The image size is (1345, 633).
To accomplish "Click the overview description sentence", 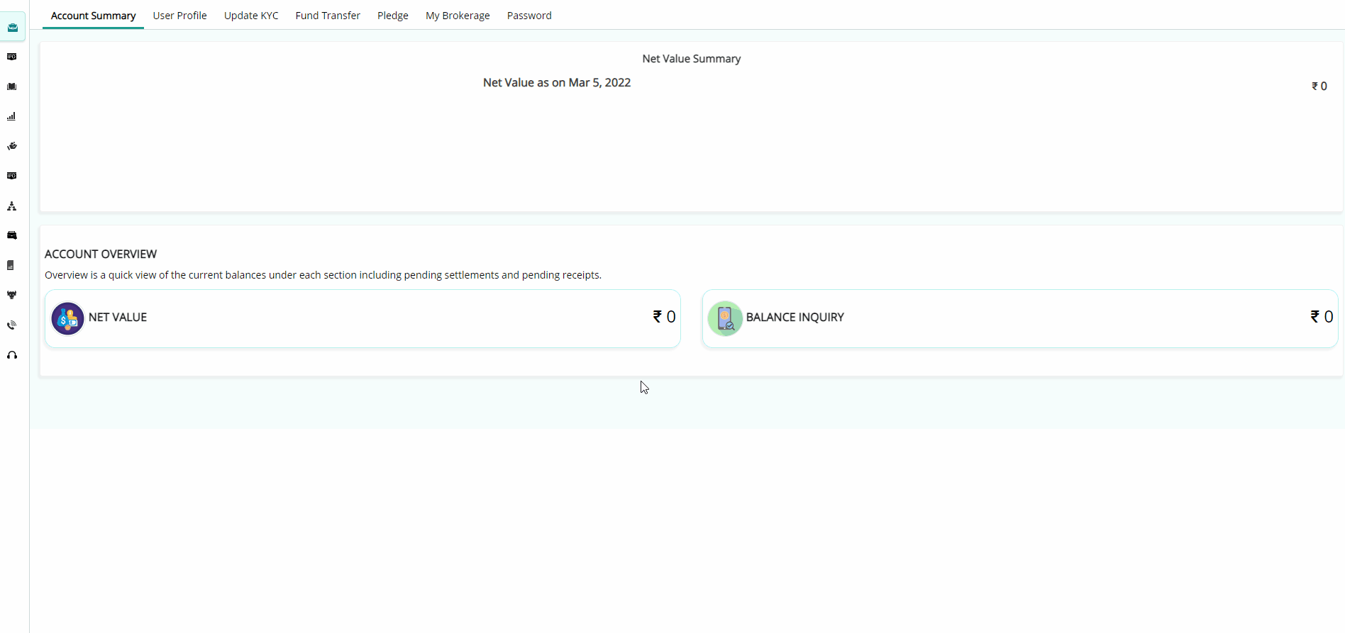I will [323, 275].
